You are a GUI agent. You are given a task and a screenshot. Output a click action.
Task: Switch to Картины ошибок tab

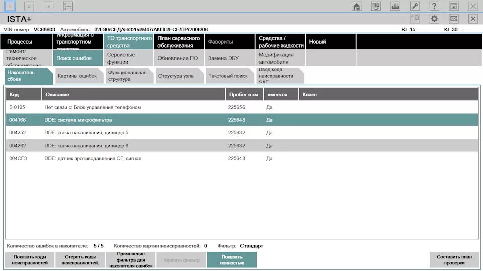coord(79,76)
